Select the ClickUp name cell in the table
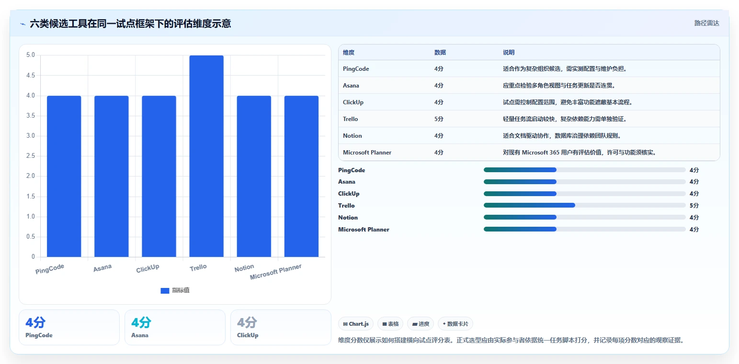The image size is (739, 364). pyautogui.click(x=353, y=102)
